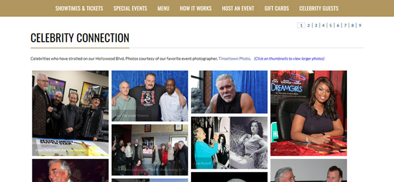This screenshot has width=394, height=182.
Task: View Jake The Snake Roberts photo
Action: coord(150,96)
